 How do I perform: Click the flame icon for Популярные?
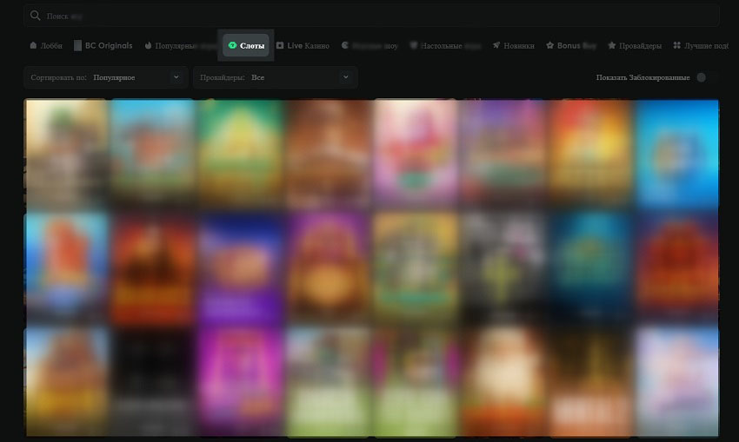[x=149, y=45]
